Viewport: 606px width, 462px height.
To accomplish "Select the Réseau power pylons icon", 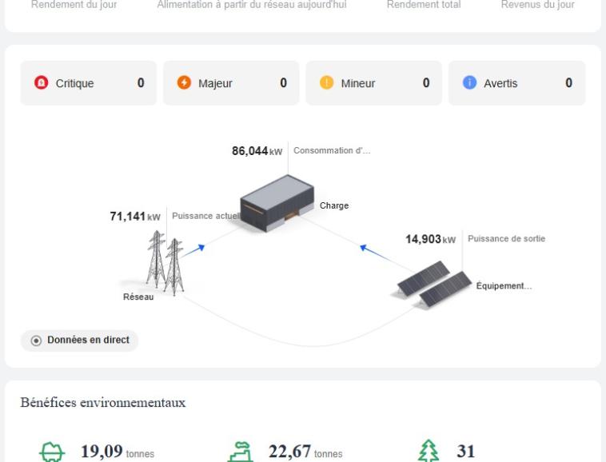I will [x=165, y=262].
